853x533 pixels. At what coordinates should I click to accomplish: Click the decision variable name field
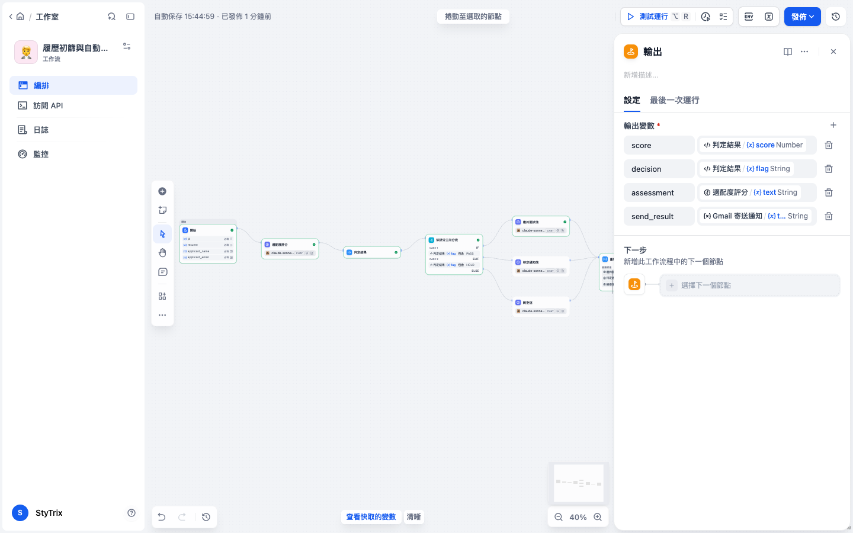659,169
